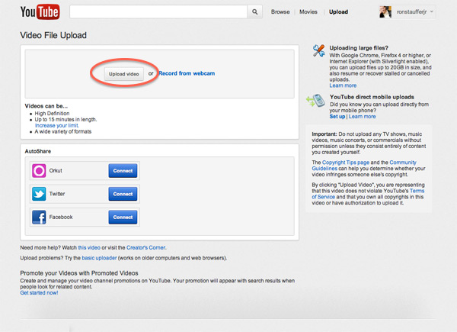Click the 'Uploading large files?' heading

(x=359, y=48)
